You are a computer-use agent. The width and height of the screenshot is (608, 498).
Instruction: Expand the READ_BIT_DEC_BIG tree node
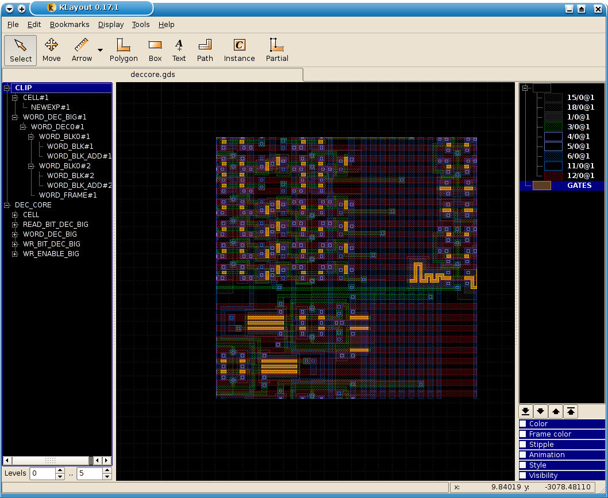tap(16, 225)
